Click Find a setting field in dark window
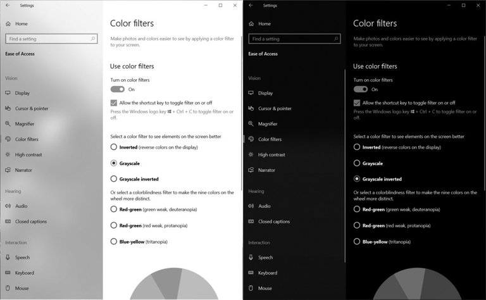486x300 pixels. tap(294, 39)
